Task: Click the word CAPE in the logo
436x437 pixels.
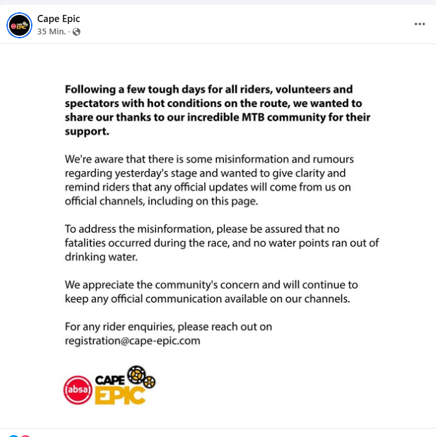Action: pos(110,380)
